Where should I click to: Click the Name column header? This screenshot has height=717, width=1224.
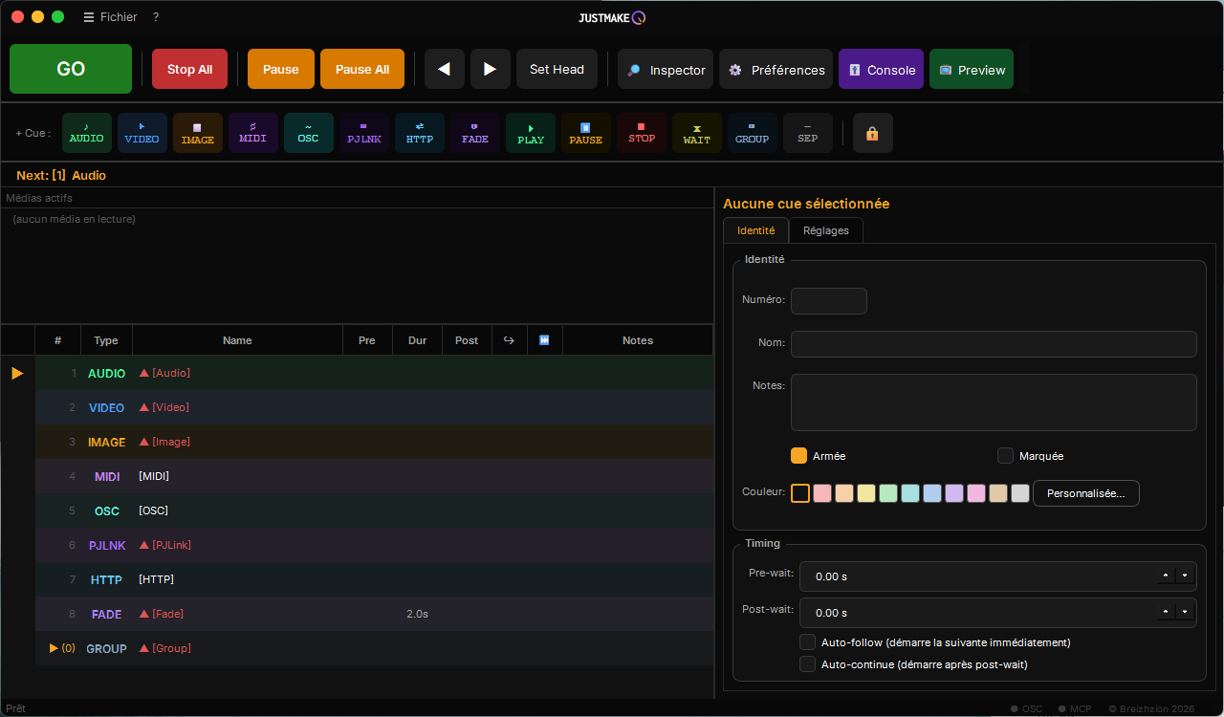point(237,340)
